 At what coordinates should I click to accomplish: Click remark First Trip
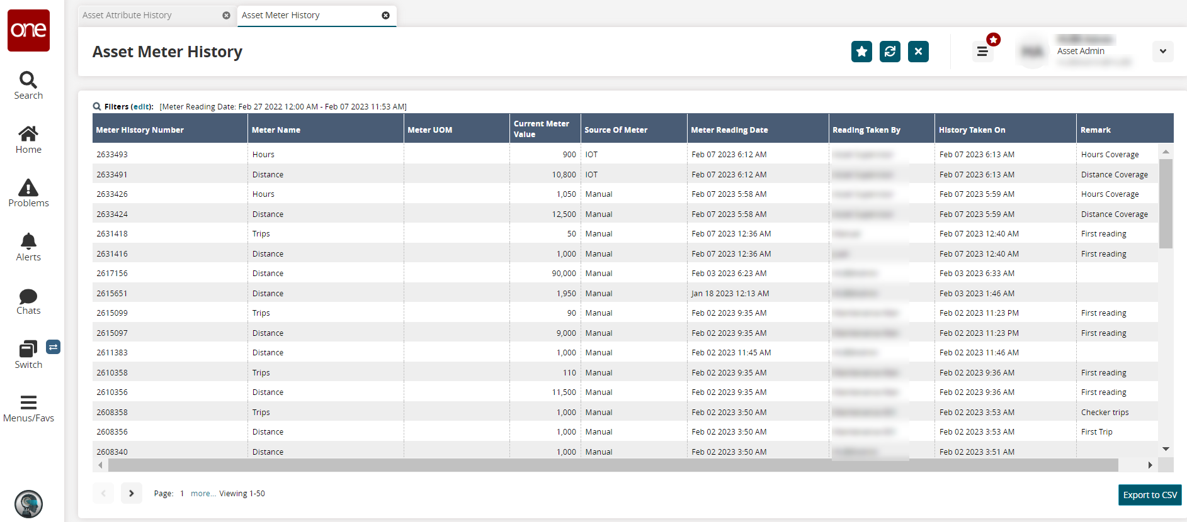1096,432
